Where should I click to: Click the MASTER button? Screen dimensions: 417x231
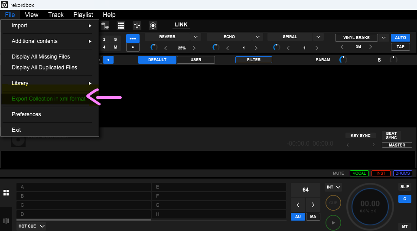(397, 145)
